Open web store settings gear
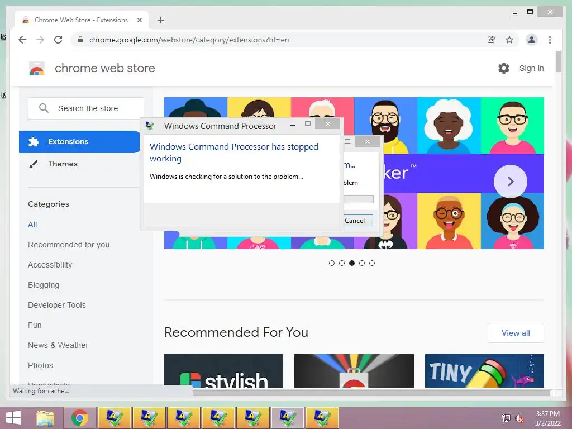This screenshot has width=572, height=429. (x=504, y=68)
